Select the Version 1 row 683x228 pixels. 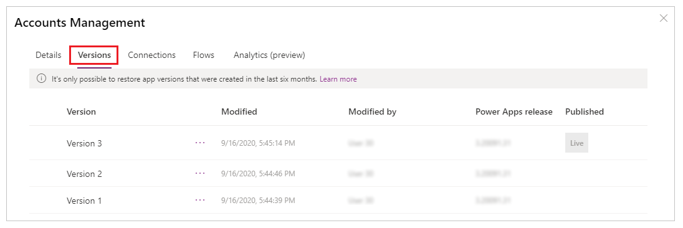[338, 200]
